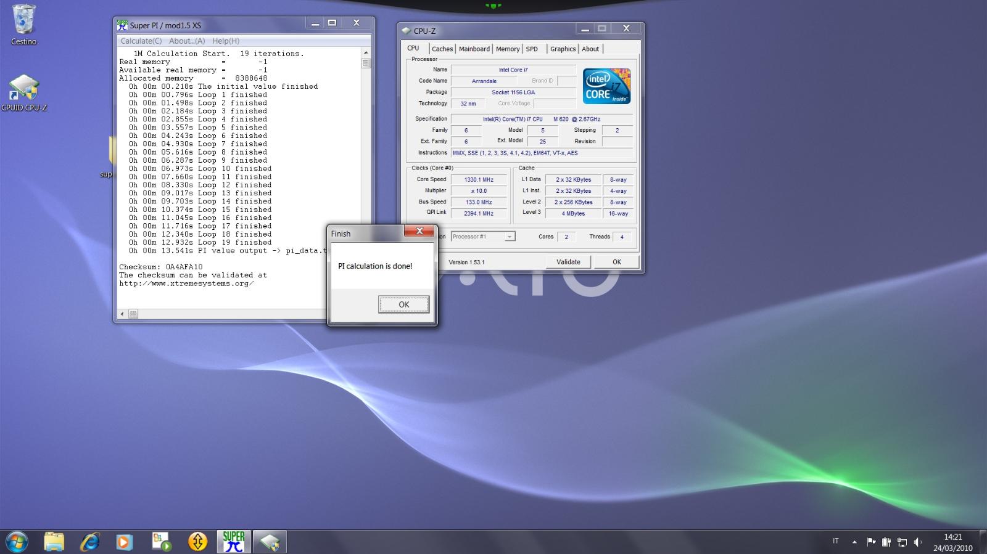Viewport: 987px width, 554px height.
Task: Click the 'Loop 10 finished' line
Action: pyautogui.click(x=200, y=169)
